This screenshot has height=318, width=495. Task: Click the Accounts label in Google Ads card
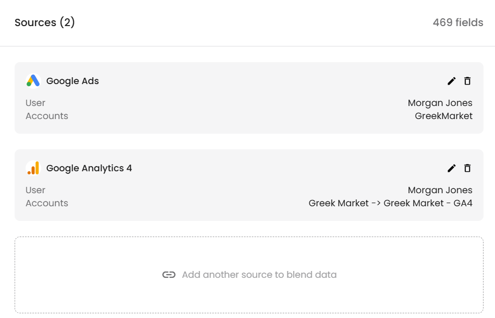point(47,116)
